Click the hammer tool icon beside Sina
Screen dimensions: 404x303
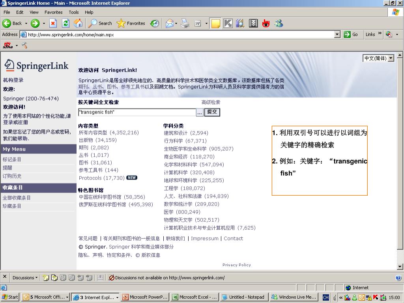click(24, 45)
